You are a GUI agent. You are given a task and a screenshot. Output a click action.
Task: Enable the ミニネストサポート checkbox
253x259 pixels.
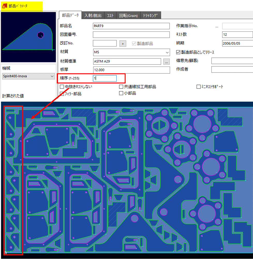(198, 87)
